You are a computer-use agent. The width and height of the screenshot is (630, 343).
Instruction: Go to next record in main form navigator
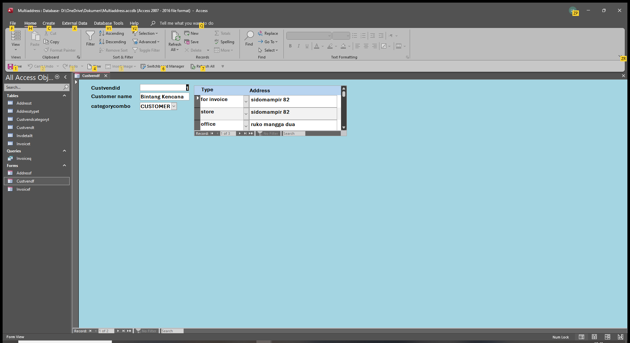[x=118, y=331]
